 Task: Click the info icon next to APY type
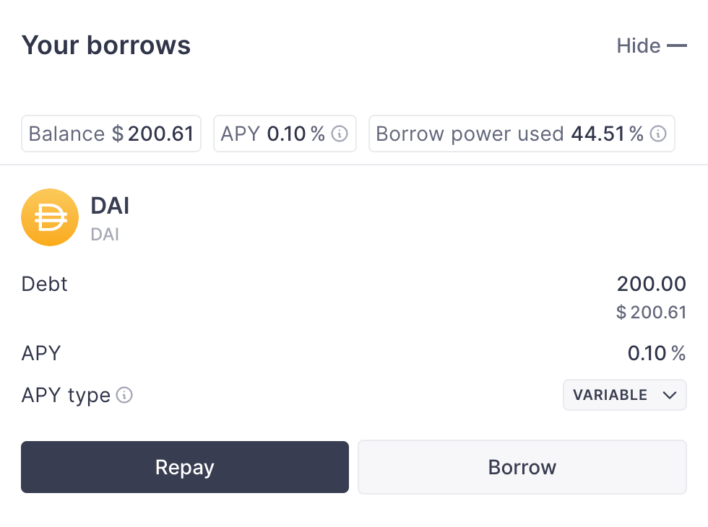click(125, 396)
